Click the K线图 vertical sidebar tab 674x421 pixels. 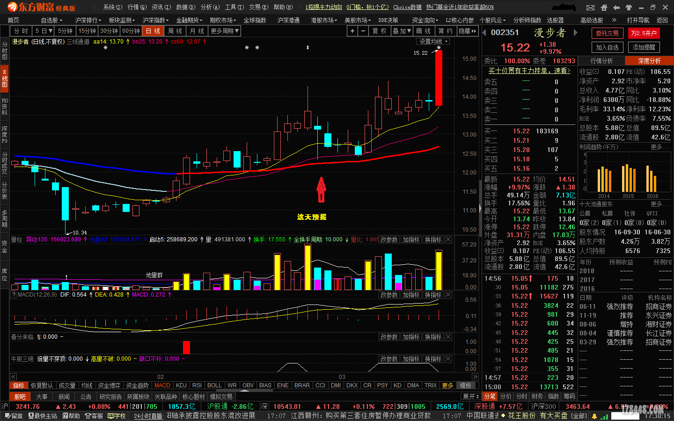[x=5, y=78]
